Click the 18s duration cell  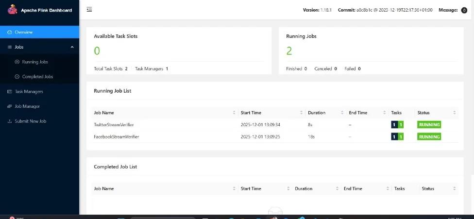[311, 137]
